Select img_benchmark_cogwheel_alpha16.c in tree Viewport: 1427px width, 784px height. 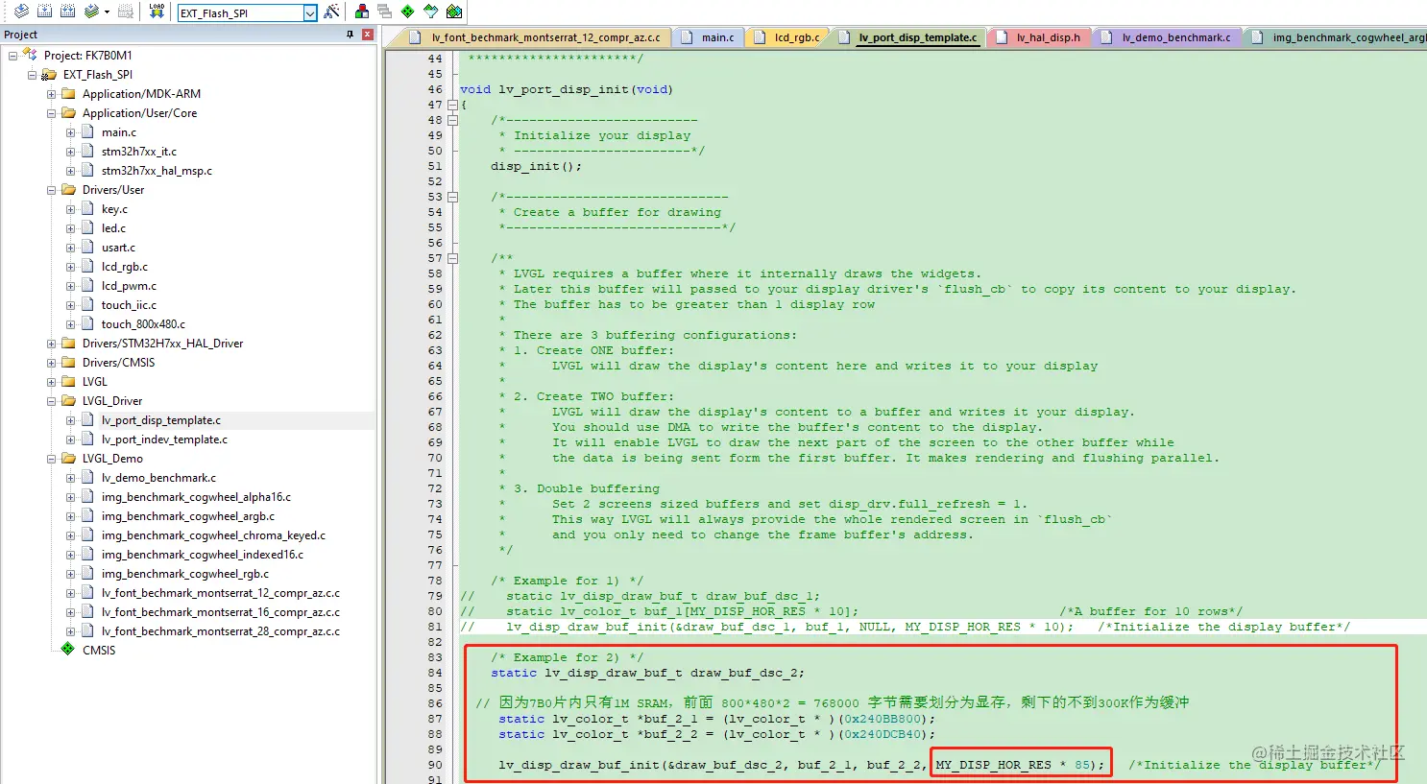pos(196,497)
